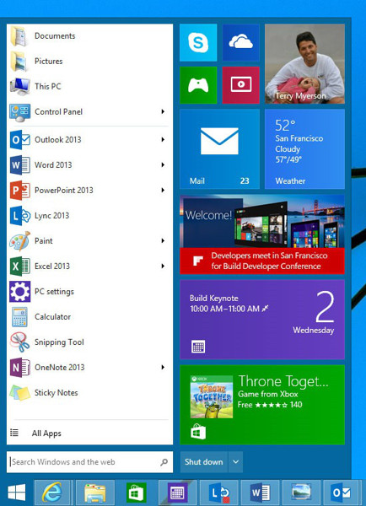Click the Paint palette icon

(x=19, y=240)
